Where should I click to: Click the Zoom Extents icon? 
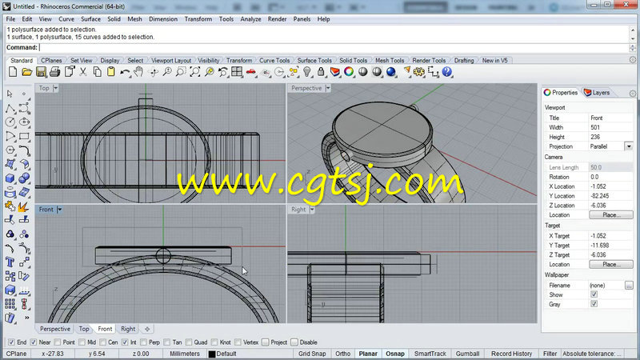pos(195,72)
